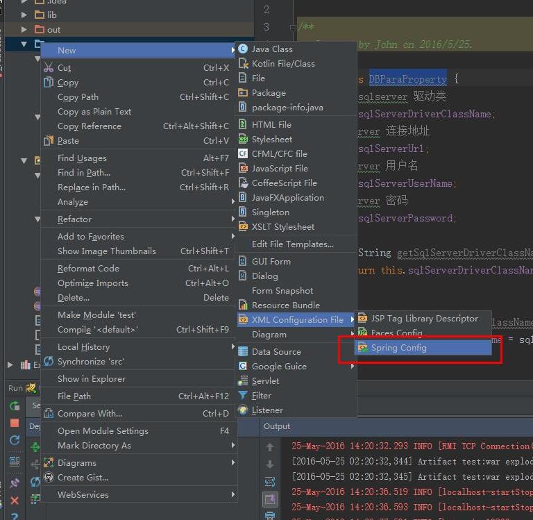Click the Google Guice icon
Viewport: 533px width, 520px height.
click(243, 366)
